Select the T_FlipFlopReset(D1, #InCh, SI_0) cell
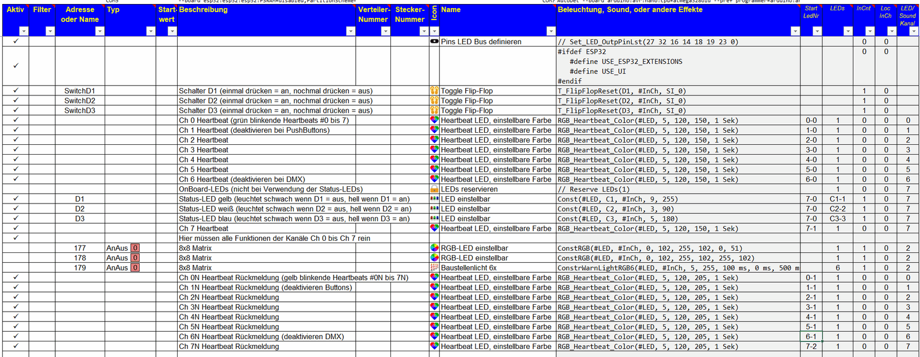Viewport: 920px width, 357px height. pyautogui.click(x=622, y=91)
